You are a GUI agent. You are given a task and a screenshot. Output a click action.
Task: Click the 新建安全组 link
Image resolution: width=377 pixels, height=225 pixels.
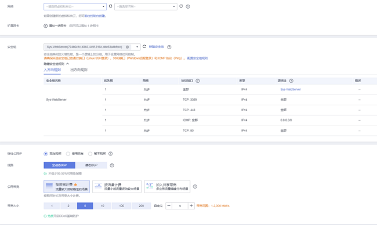[156, 47]
